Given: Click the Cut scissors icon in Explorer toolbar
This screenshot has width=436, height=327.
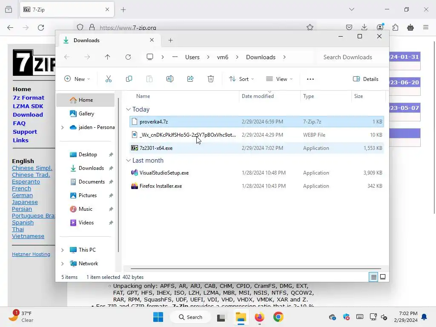Looking at the screenshot, I should 109,79.
